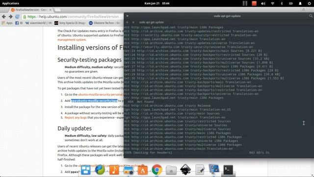314x177 pixels.
Task: Click the Chrome user profile button
Action: 304,10
